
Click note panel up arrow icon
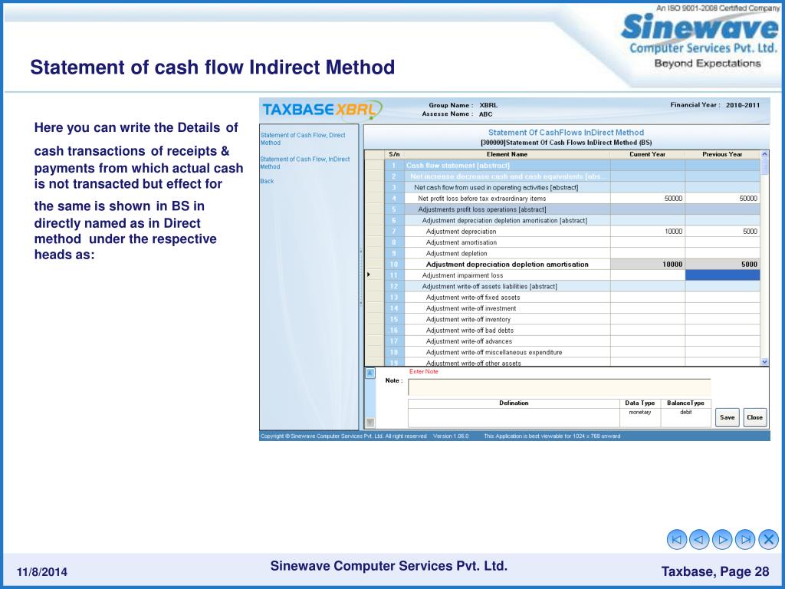pyautogui.click(x=370, y=373)
